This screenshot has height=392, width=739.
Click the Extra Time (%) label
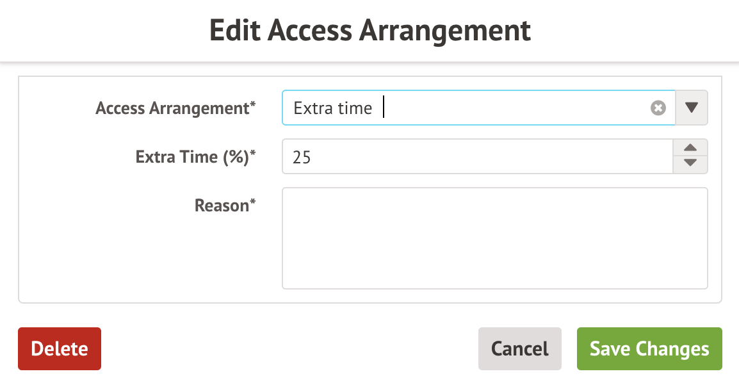coord(191,157)
